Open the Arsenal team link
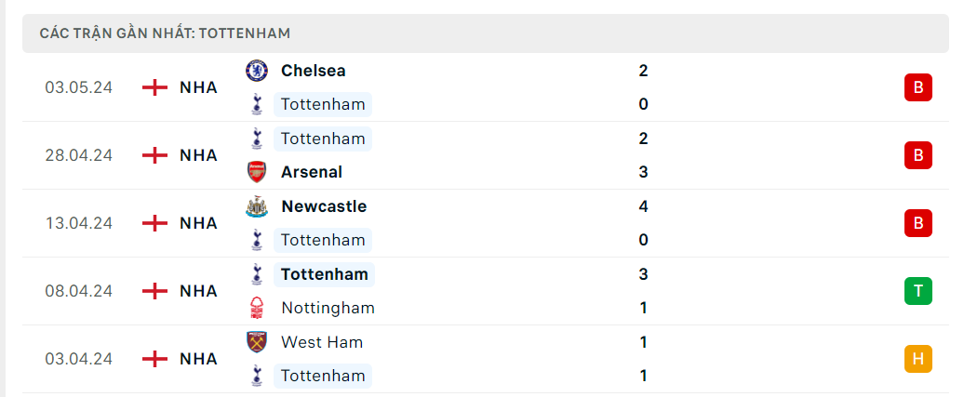The height and width of the screenshot is (397, 964). (x=311, y=172)
